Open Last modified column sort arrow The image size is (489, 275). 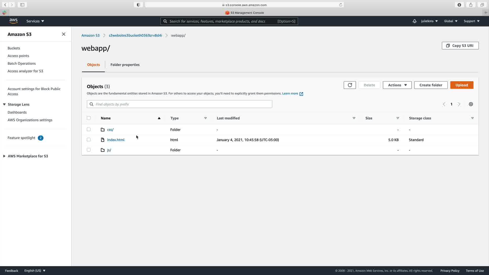pyautogui.click(x=354, y=118)
